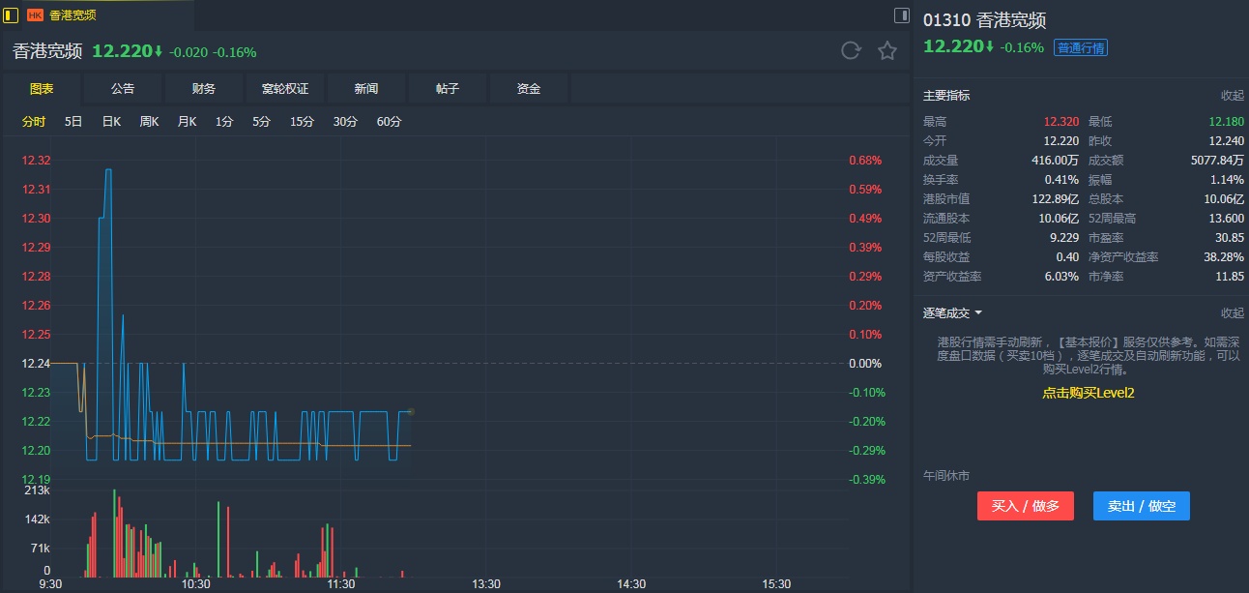Expand the 逐笔成交 dropdown arrow
The height and width of the screenshot is (593, 1249).
coord(978,313)
